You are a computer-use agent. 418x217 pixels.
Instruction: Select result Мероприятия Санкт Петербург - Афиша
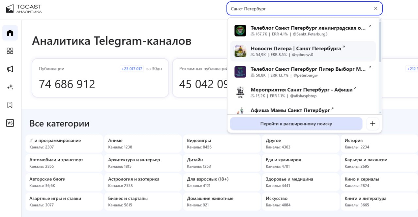coord(303,93)
